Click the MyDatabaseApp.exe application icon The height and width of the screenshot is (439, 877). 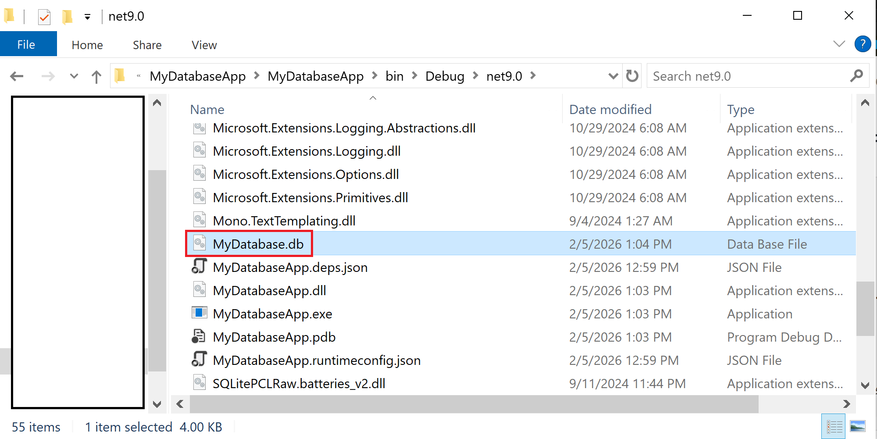(200, 313)
